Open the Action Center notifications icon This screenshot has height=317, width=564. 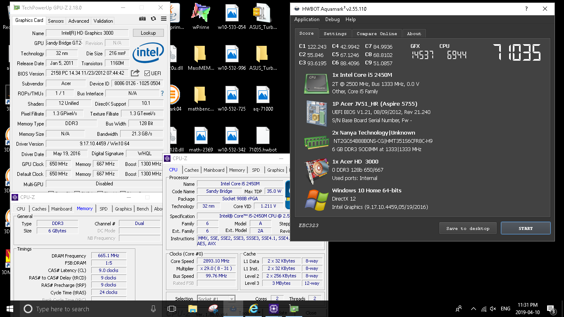(551, 309)
